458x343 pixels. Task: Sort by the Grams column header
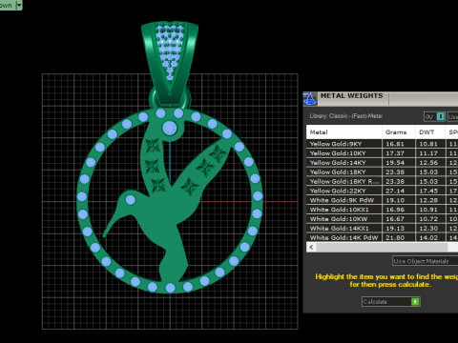click(x=399, y=132)
